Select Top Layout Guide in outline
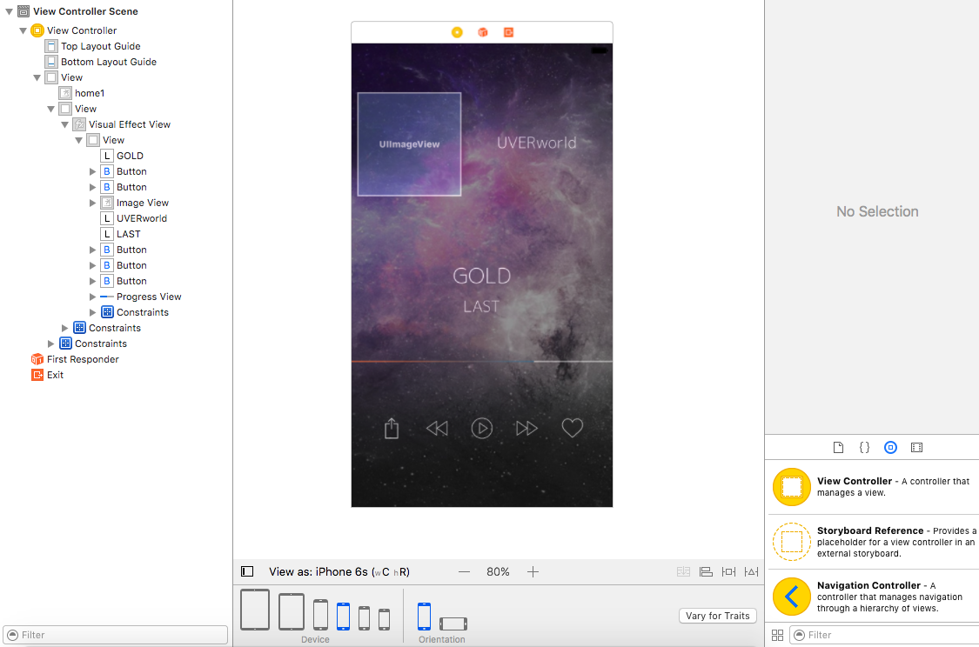 (x=101, y=46)
